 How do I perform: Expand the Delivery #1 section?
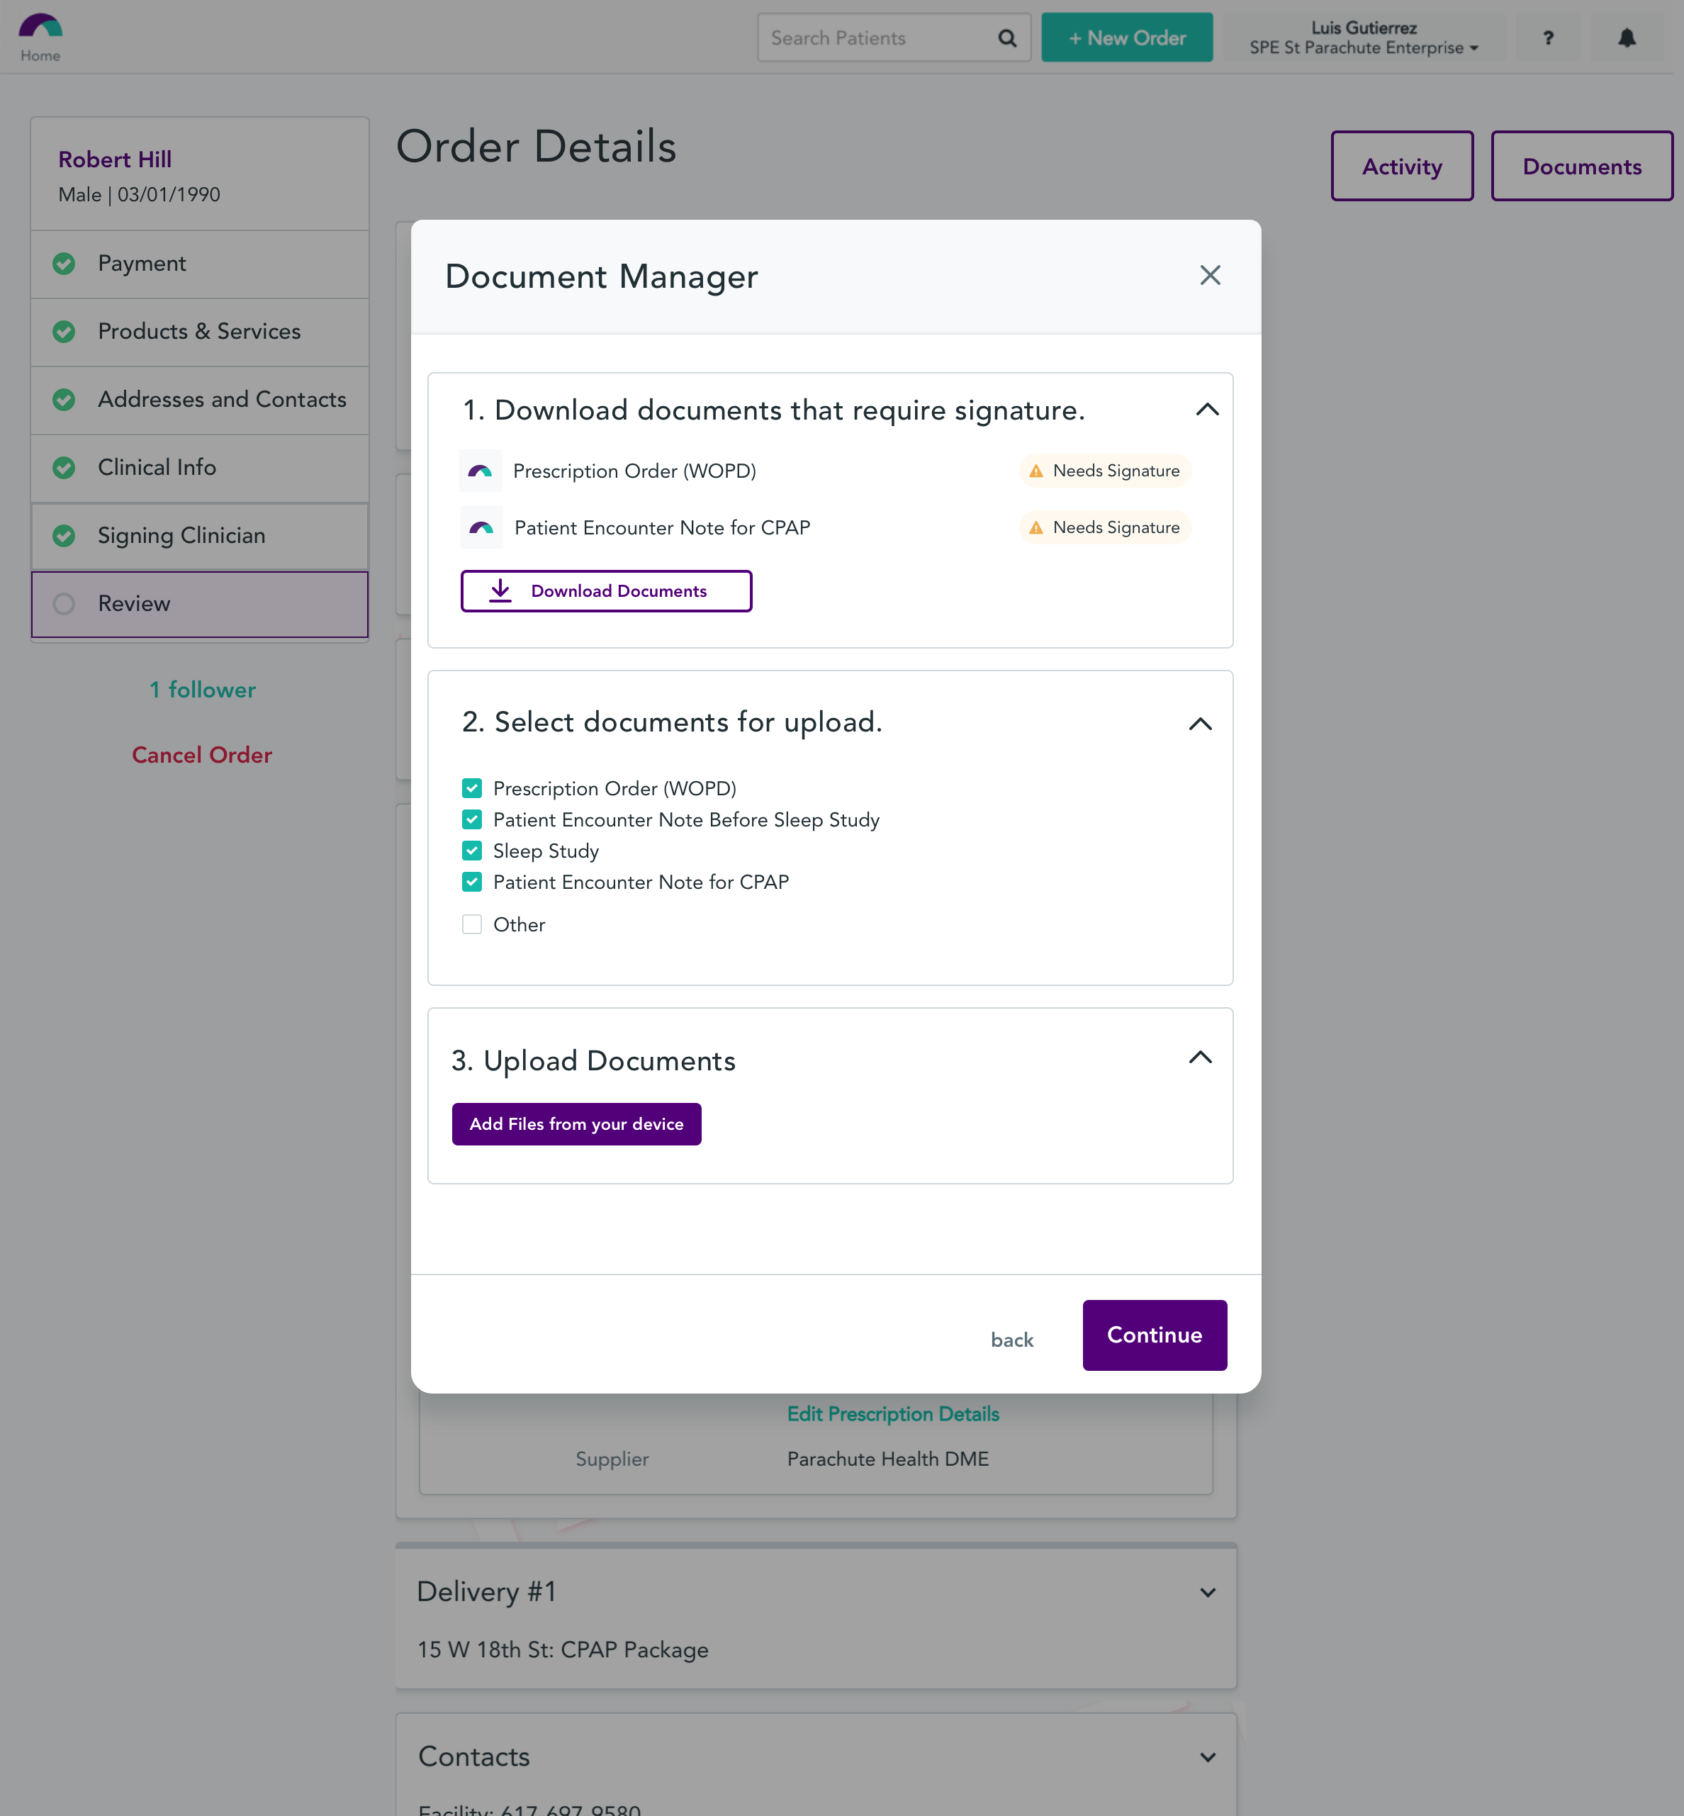click(x=1208, y=1592)
